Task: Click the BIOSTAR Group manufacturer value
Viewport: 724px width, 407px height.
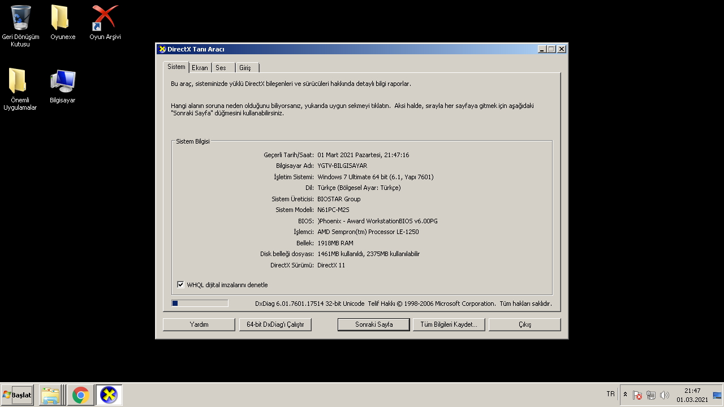Action: [339, 199]
